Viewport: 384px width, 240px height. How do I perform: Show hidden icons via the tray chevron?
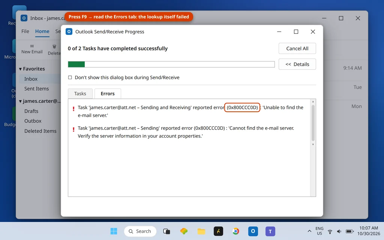(x=309, y=231)
